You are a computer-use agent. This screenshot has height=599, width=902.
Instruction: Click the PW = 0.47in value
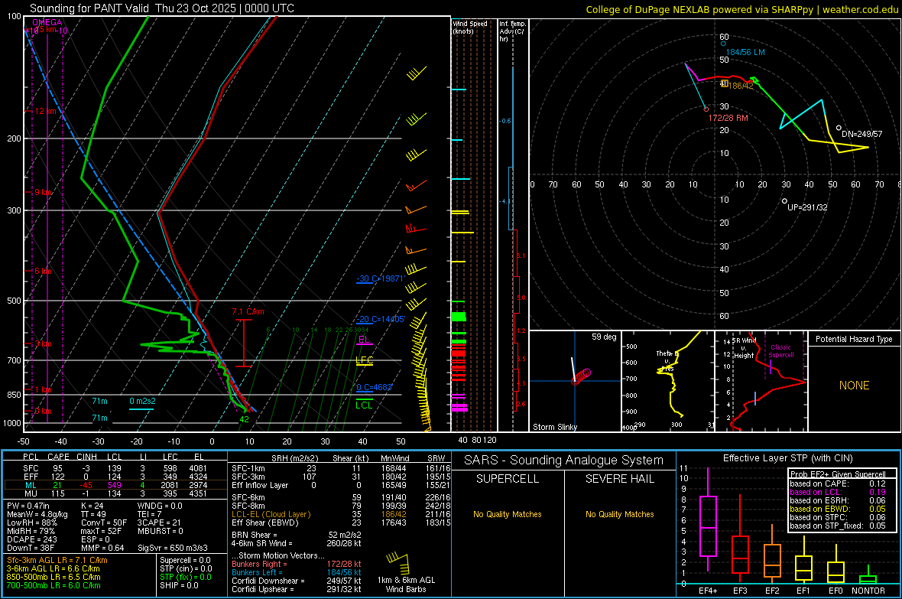[28, 506]
